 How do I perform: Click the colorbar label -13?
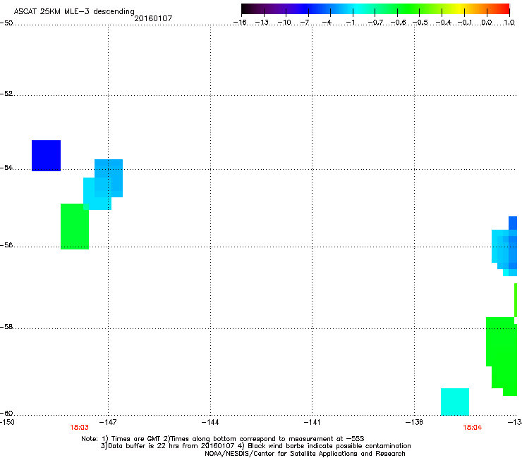[x=262, y=23]
